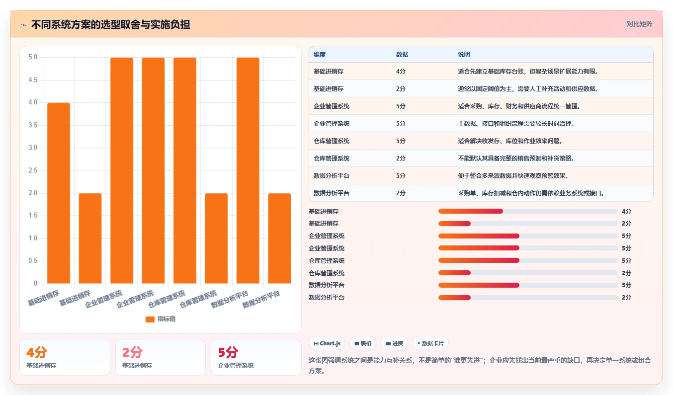Click the progress bar for 基础进销存 4分

(x=528, y=211)
